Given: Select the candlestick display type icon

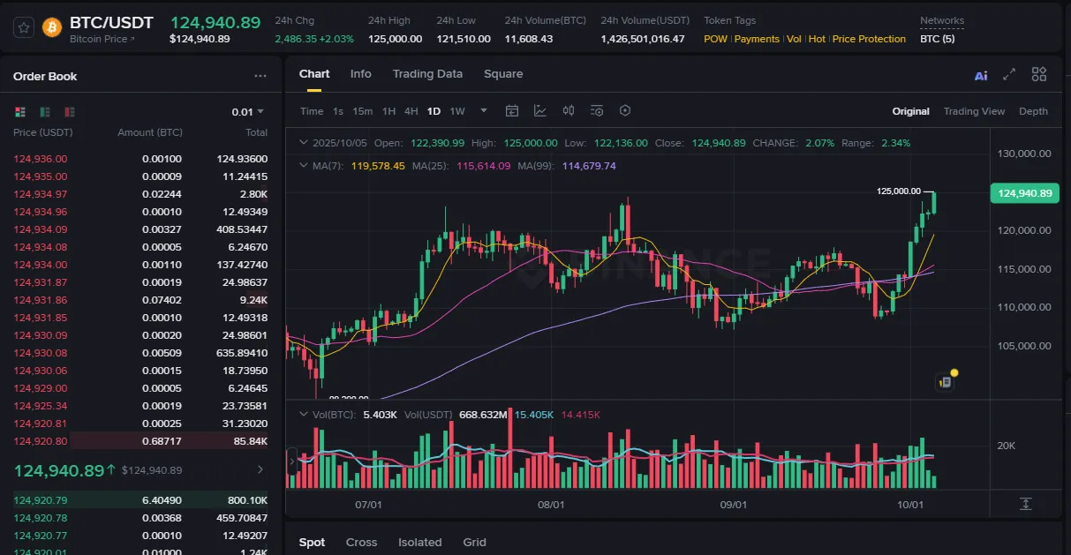Looking at the screenshot, I should click(569, 110).
